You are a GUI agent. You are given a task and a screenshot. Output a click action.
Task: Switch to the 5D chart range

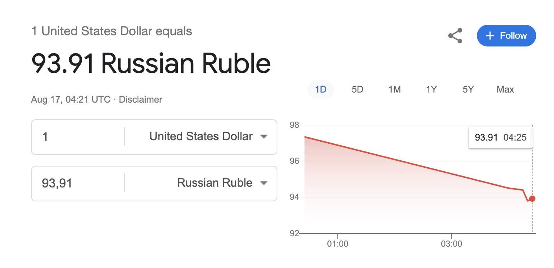357,89
